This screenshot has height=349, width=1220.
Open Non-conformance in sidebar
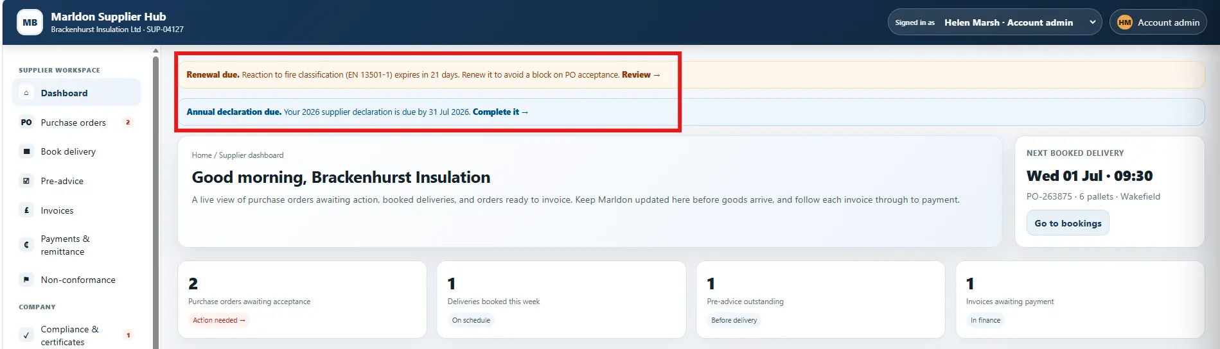click(76, 280)
